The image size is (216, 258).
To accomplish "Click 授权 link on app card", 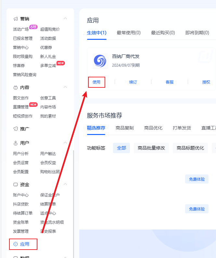I will click(206, 82).
